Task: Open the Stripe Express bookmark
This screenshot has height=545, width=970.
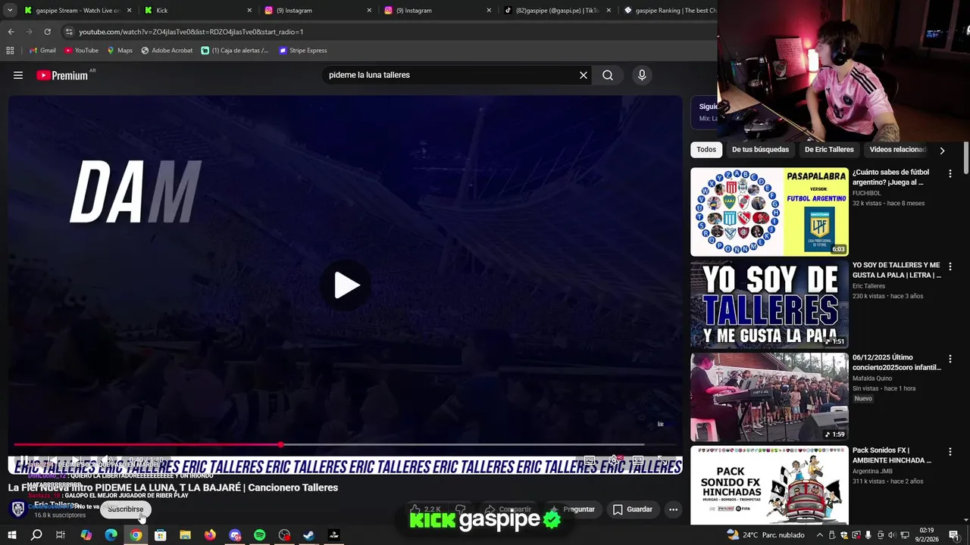Action: point(302,51)
